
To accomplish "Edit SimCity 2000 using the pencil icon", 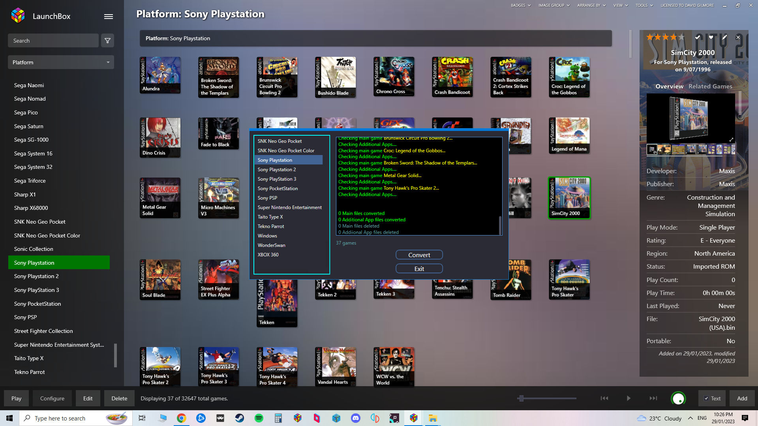I will point(724,37).
